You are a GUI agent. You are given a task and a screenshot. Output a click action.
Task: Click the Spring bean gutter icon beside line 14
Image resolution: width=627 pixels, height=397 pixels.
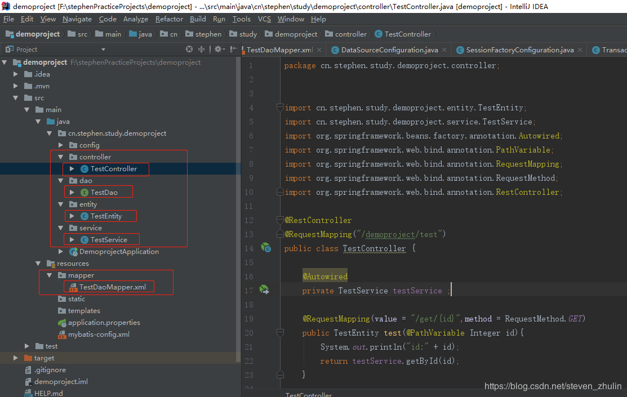tap(266, 248)
